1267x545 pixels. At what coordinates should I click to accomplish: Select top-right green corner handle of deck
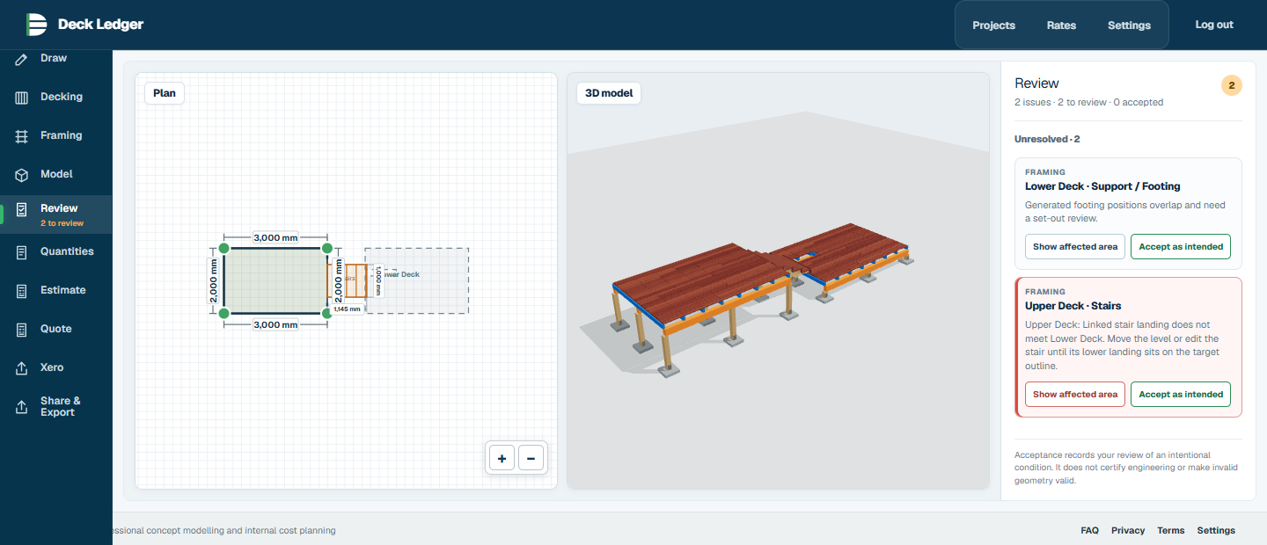pyautogui.click(x=327, y=248)
